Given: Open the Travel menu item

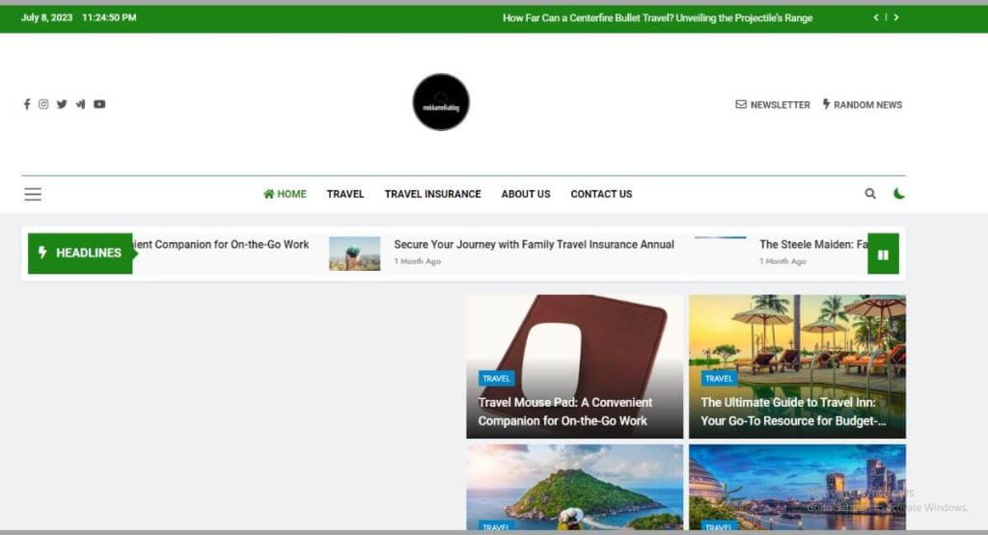Looking at the screenshot, I should point(345,194).
